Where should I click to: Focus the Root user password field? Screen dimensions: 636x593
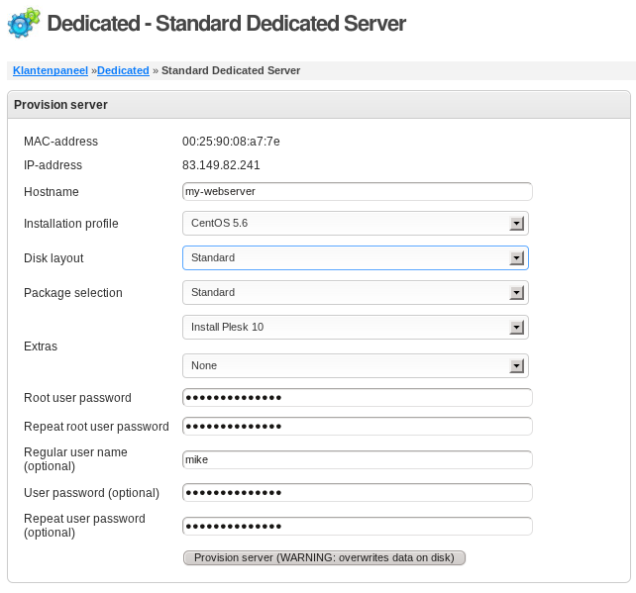click(358, 398)
